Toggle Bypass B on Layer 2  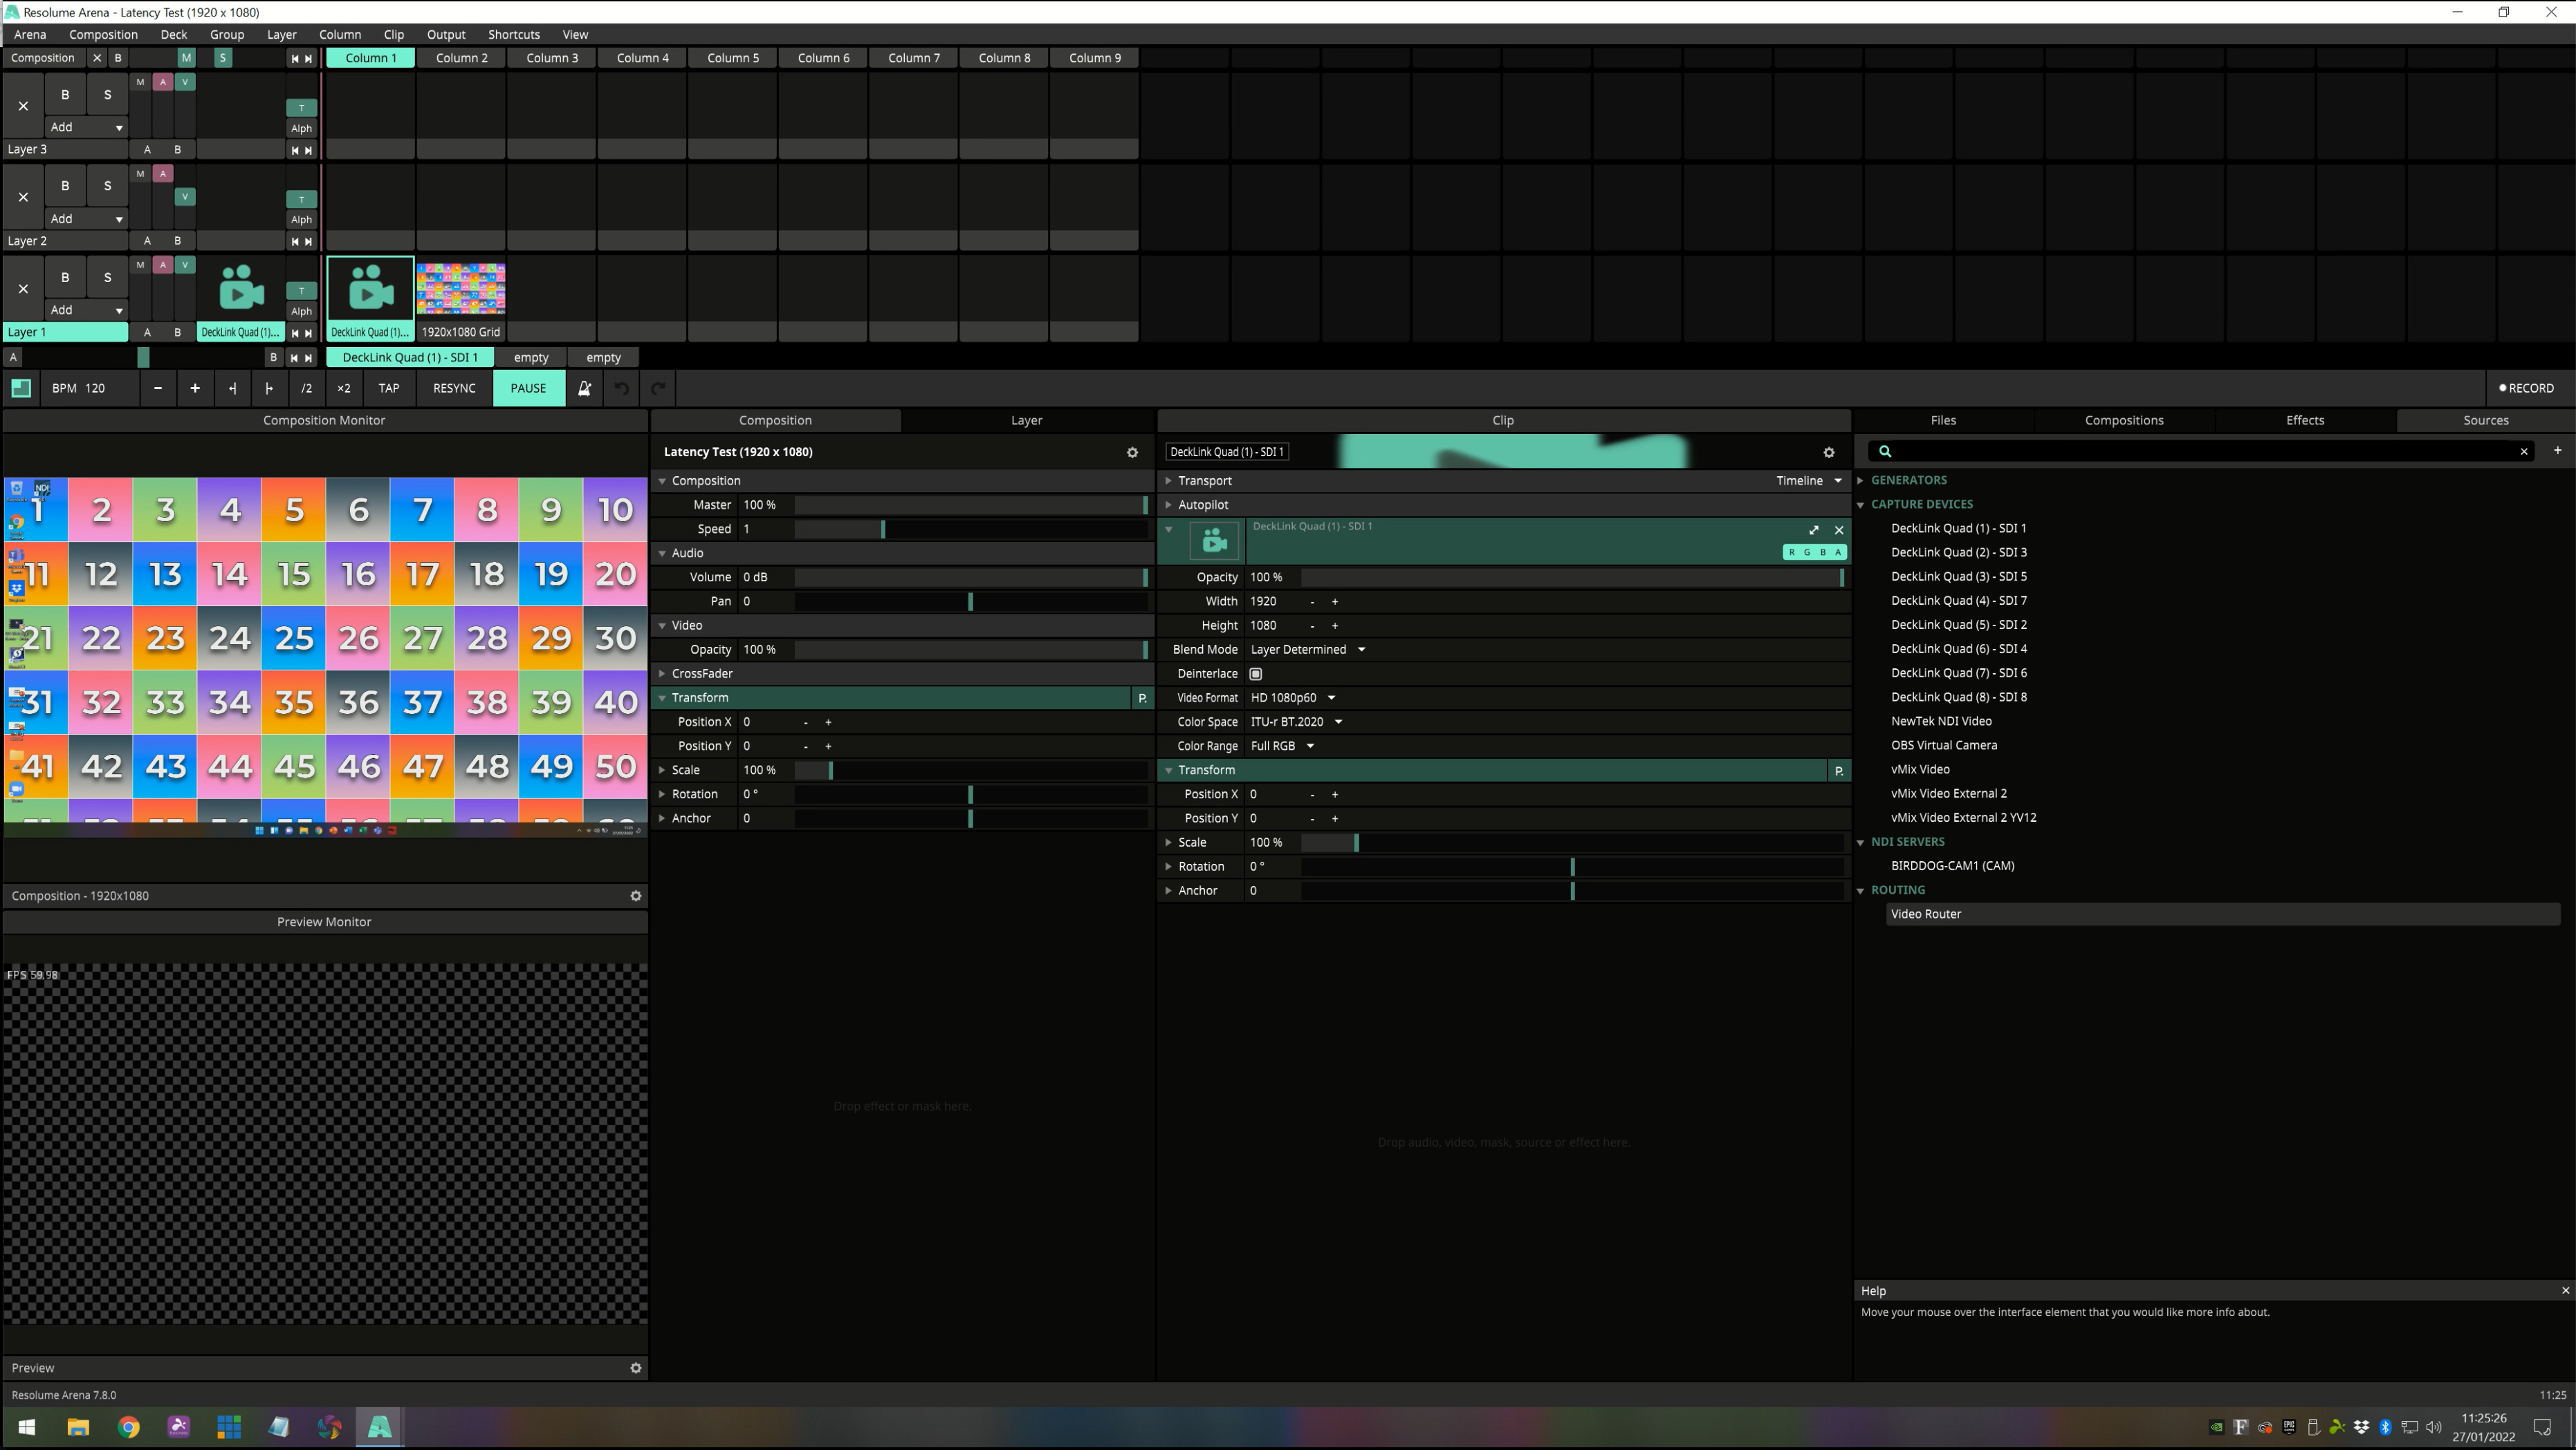coord(65,186)
